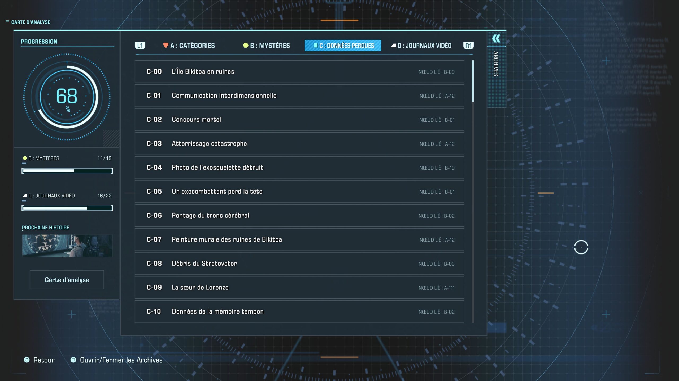Click linked node B-01 on row C-05
This screenshot has height=381, width=679.
click(437, 192)
